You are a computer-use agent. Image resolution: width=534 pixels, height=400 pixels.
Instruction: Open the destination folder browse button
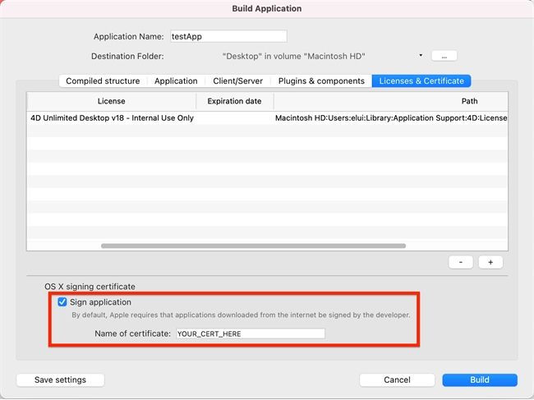point(444,56)
